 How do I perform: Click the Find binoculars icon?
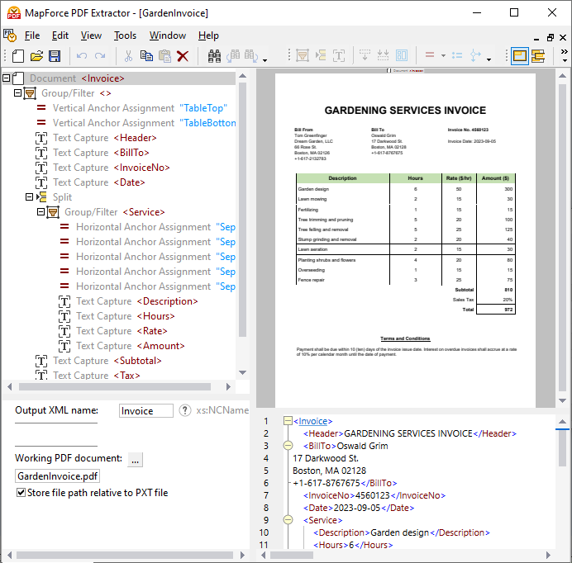click(x=214, y=56)
